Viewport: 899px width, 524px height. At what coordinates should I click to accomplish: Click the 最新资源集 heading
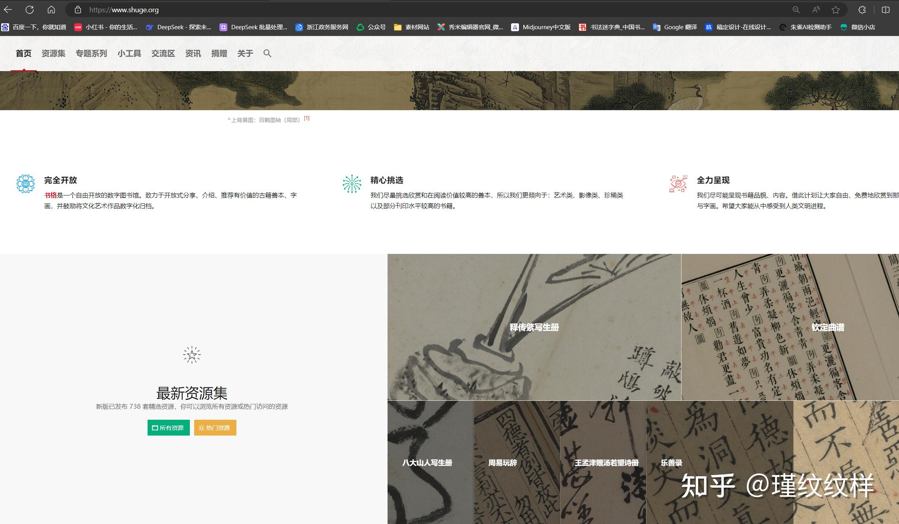(x=192, y=393)
